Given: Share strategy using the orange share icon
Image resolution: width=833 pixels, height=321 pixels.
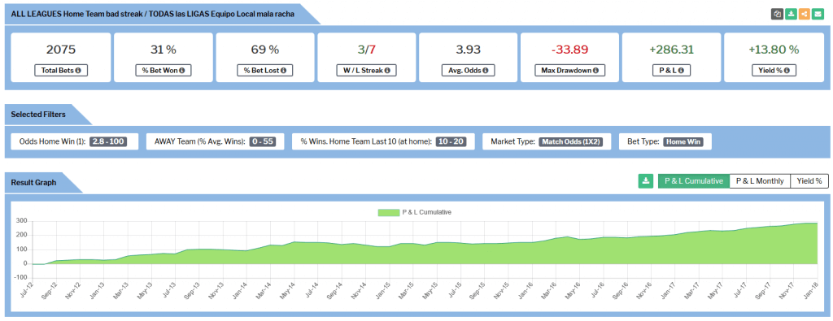Looking at the screenshot, I should (805, 15).
